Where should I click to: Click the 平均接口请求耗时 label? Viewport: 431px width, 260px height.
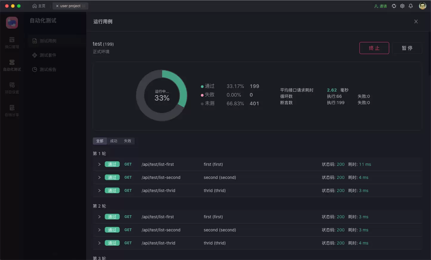click(297, 90)
